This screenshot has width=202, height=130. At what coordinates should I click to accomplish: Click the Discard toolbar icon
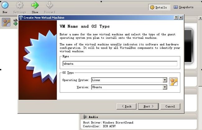tap(49, 5)
